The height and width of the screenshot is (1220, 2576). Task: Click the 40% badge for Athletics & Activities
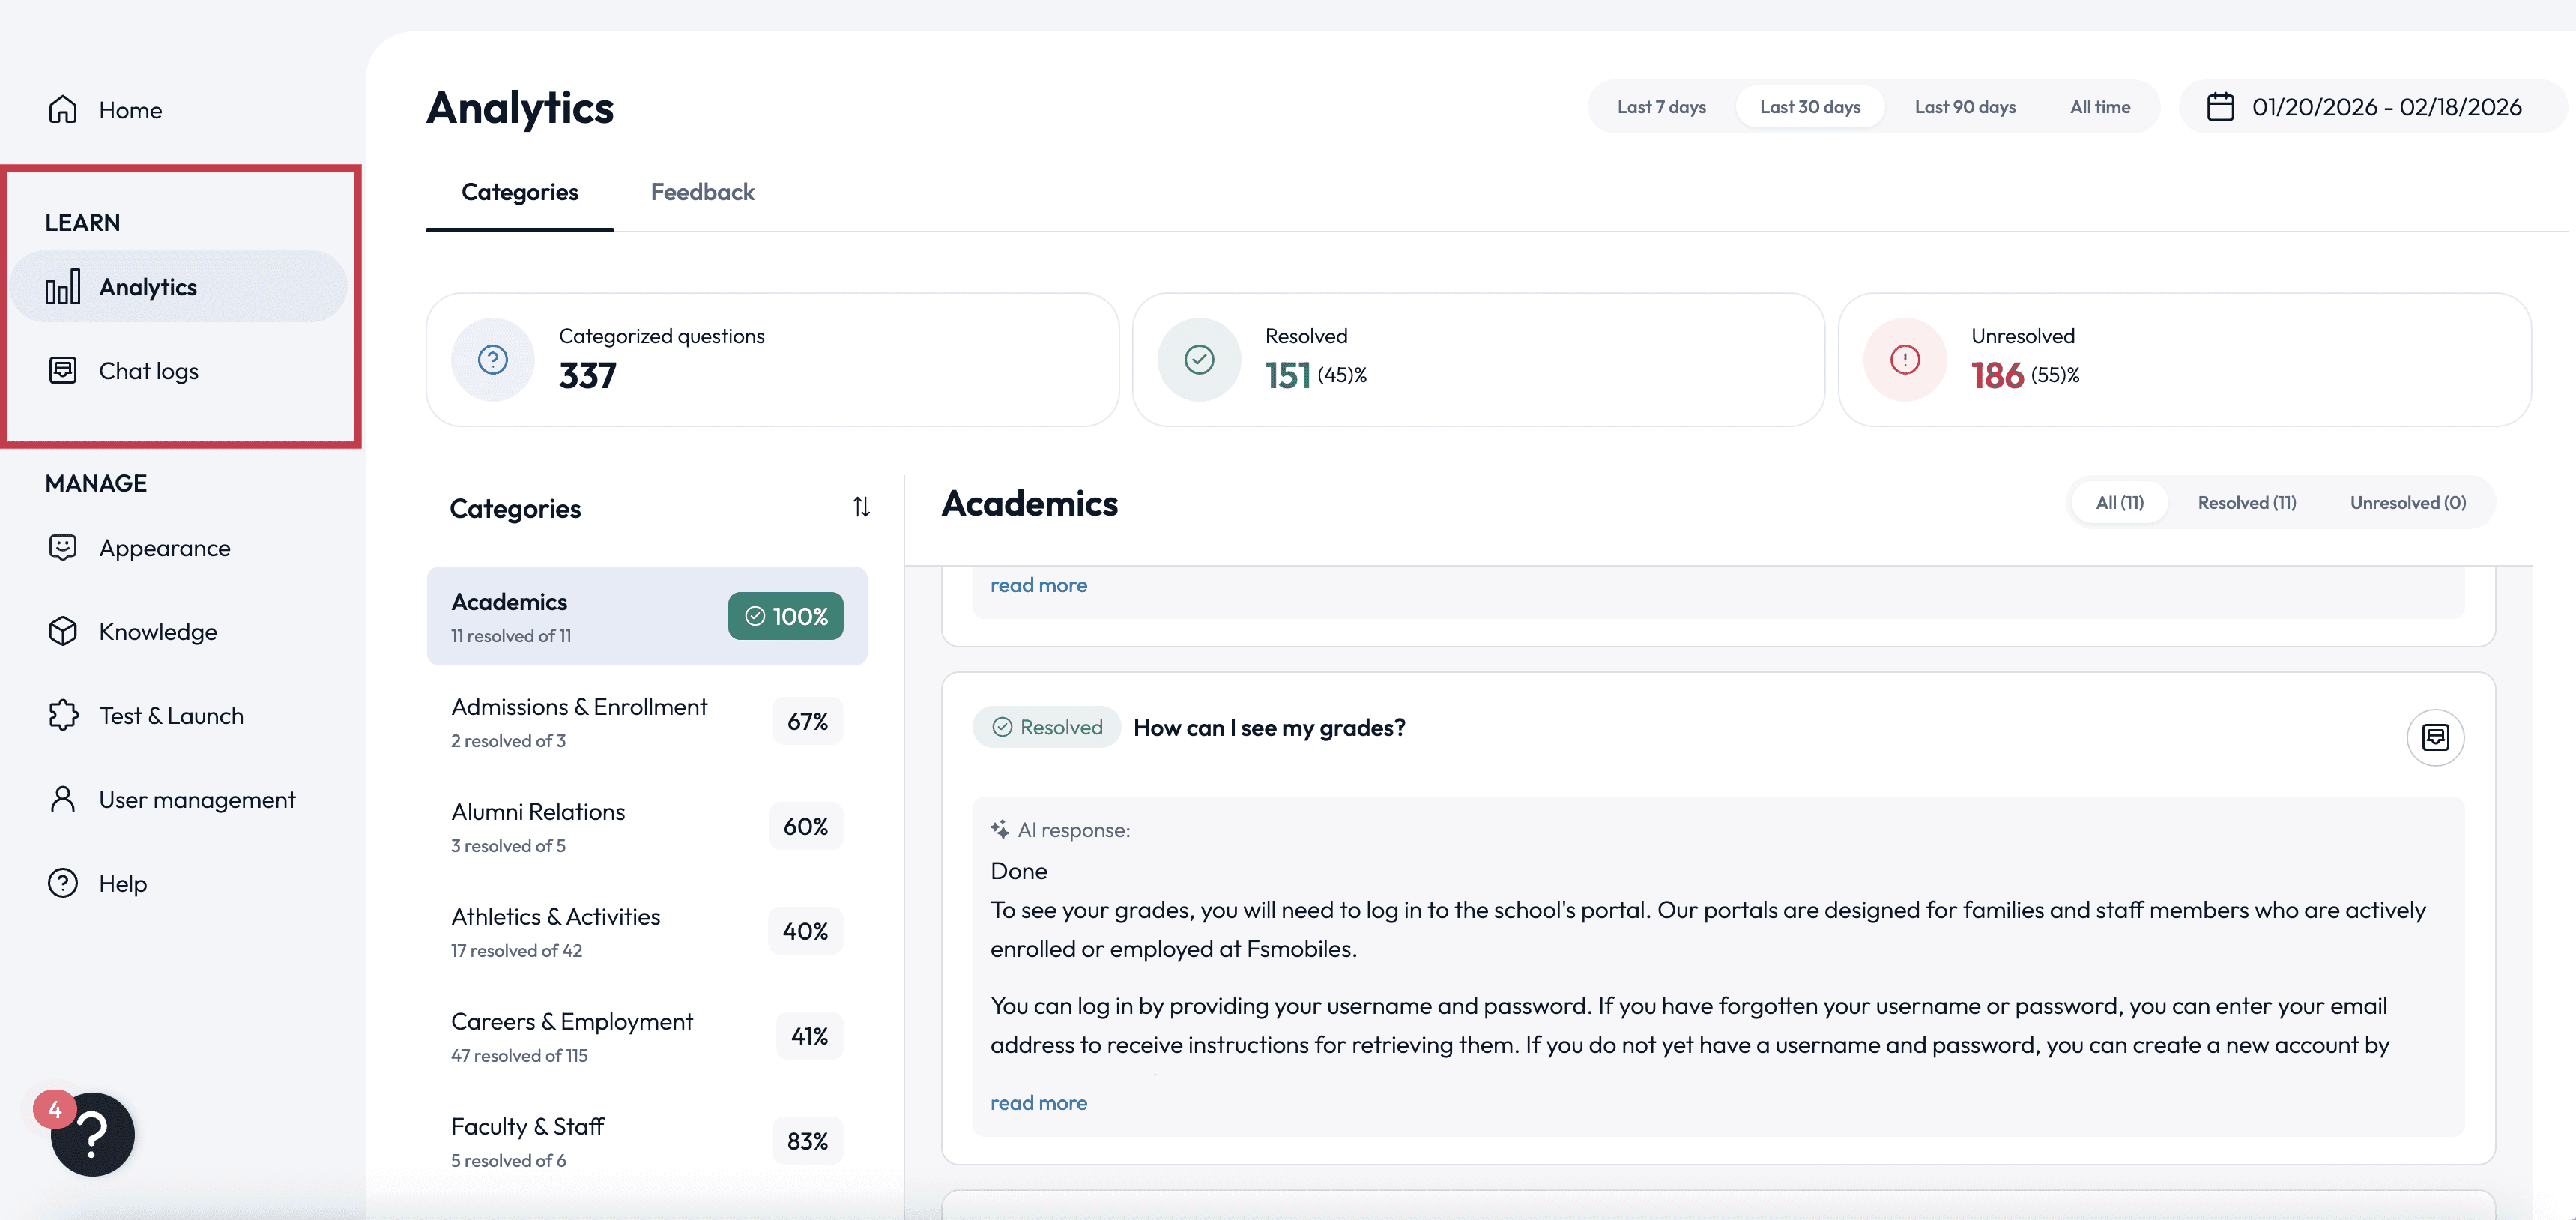[805, 931]
